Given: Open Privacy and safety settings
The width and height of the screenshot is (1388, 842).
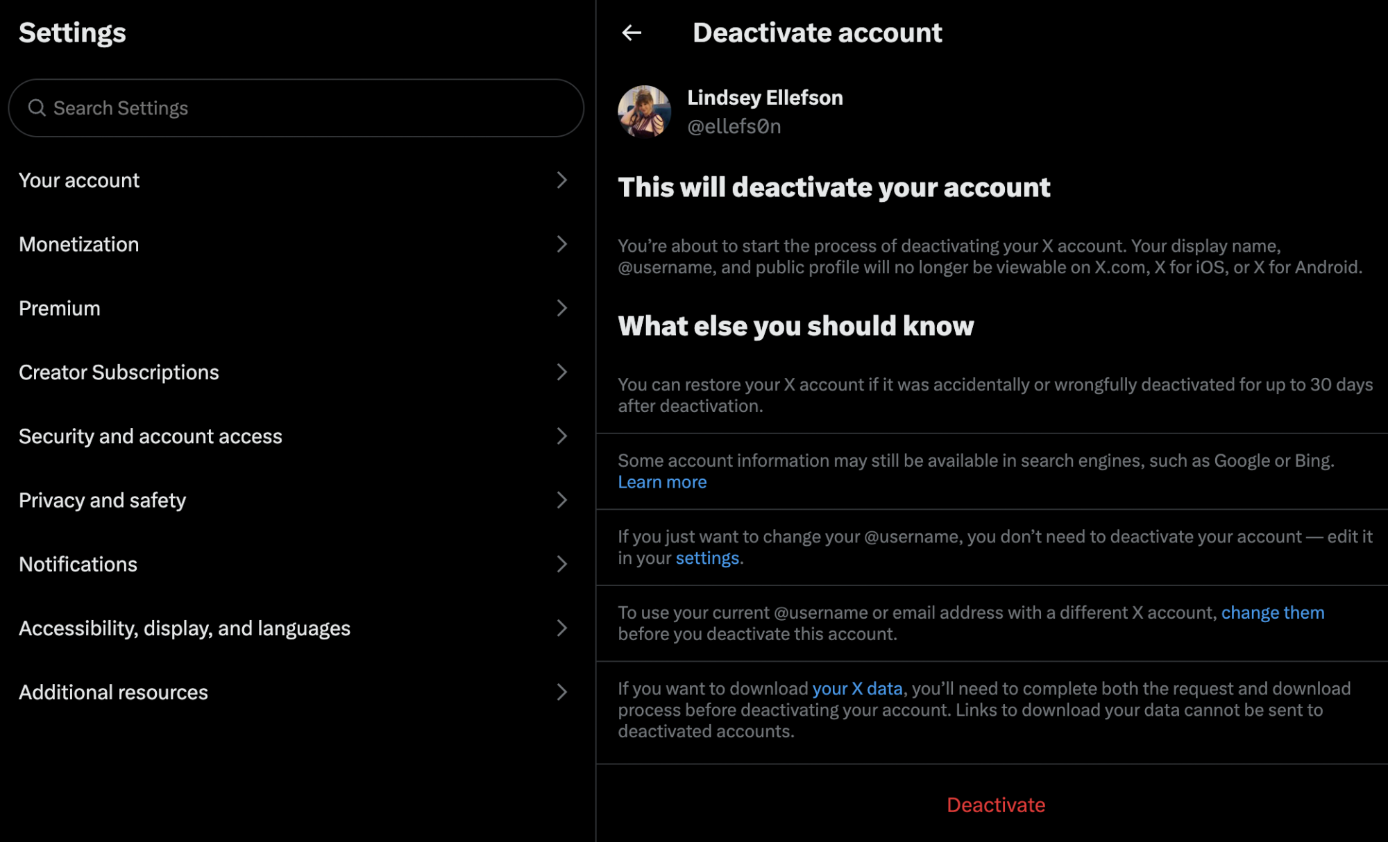Looking at the screenshot, I should pyautogui.click(x=296, y=500).
